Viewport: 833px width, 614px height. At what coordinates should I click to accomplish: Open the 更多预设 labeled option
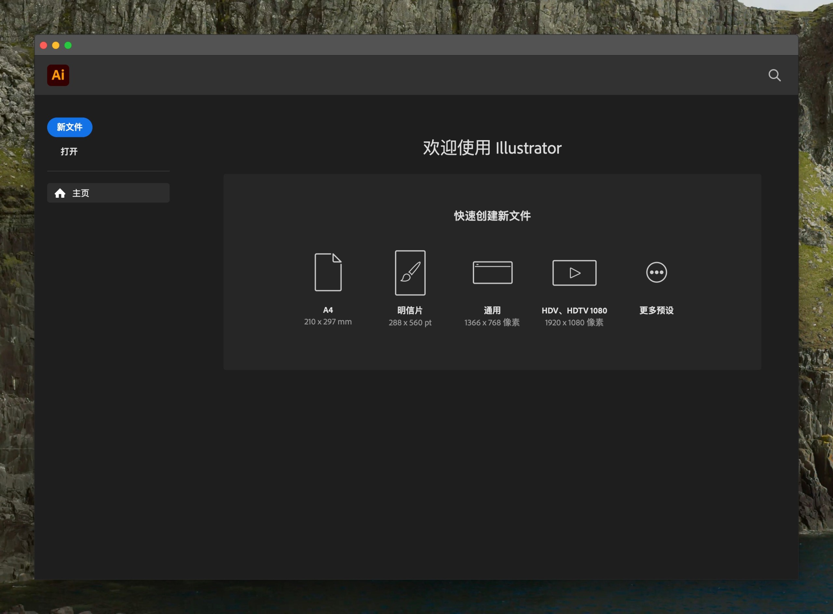coord(656,311)
